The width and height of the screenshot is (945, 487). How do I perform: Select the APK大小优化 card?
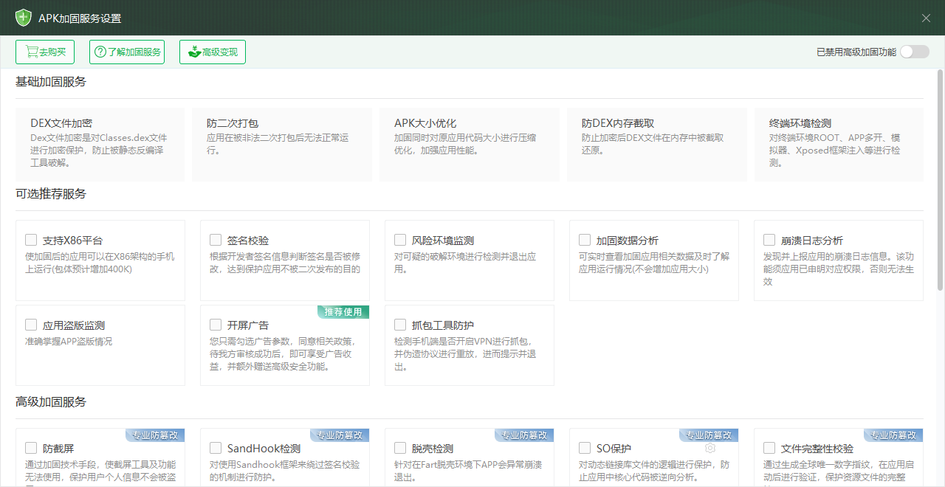pos(470,144)
